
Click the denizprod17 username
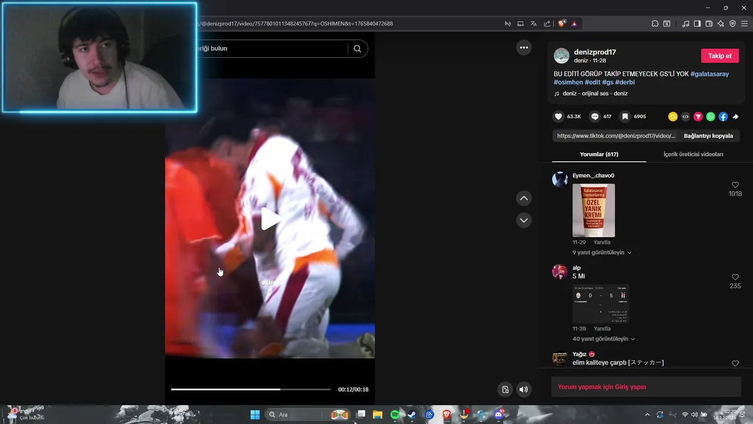pos(595,52)
